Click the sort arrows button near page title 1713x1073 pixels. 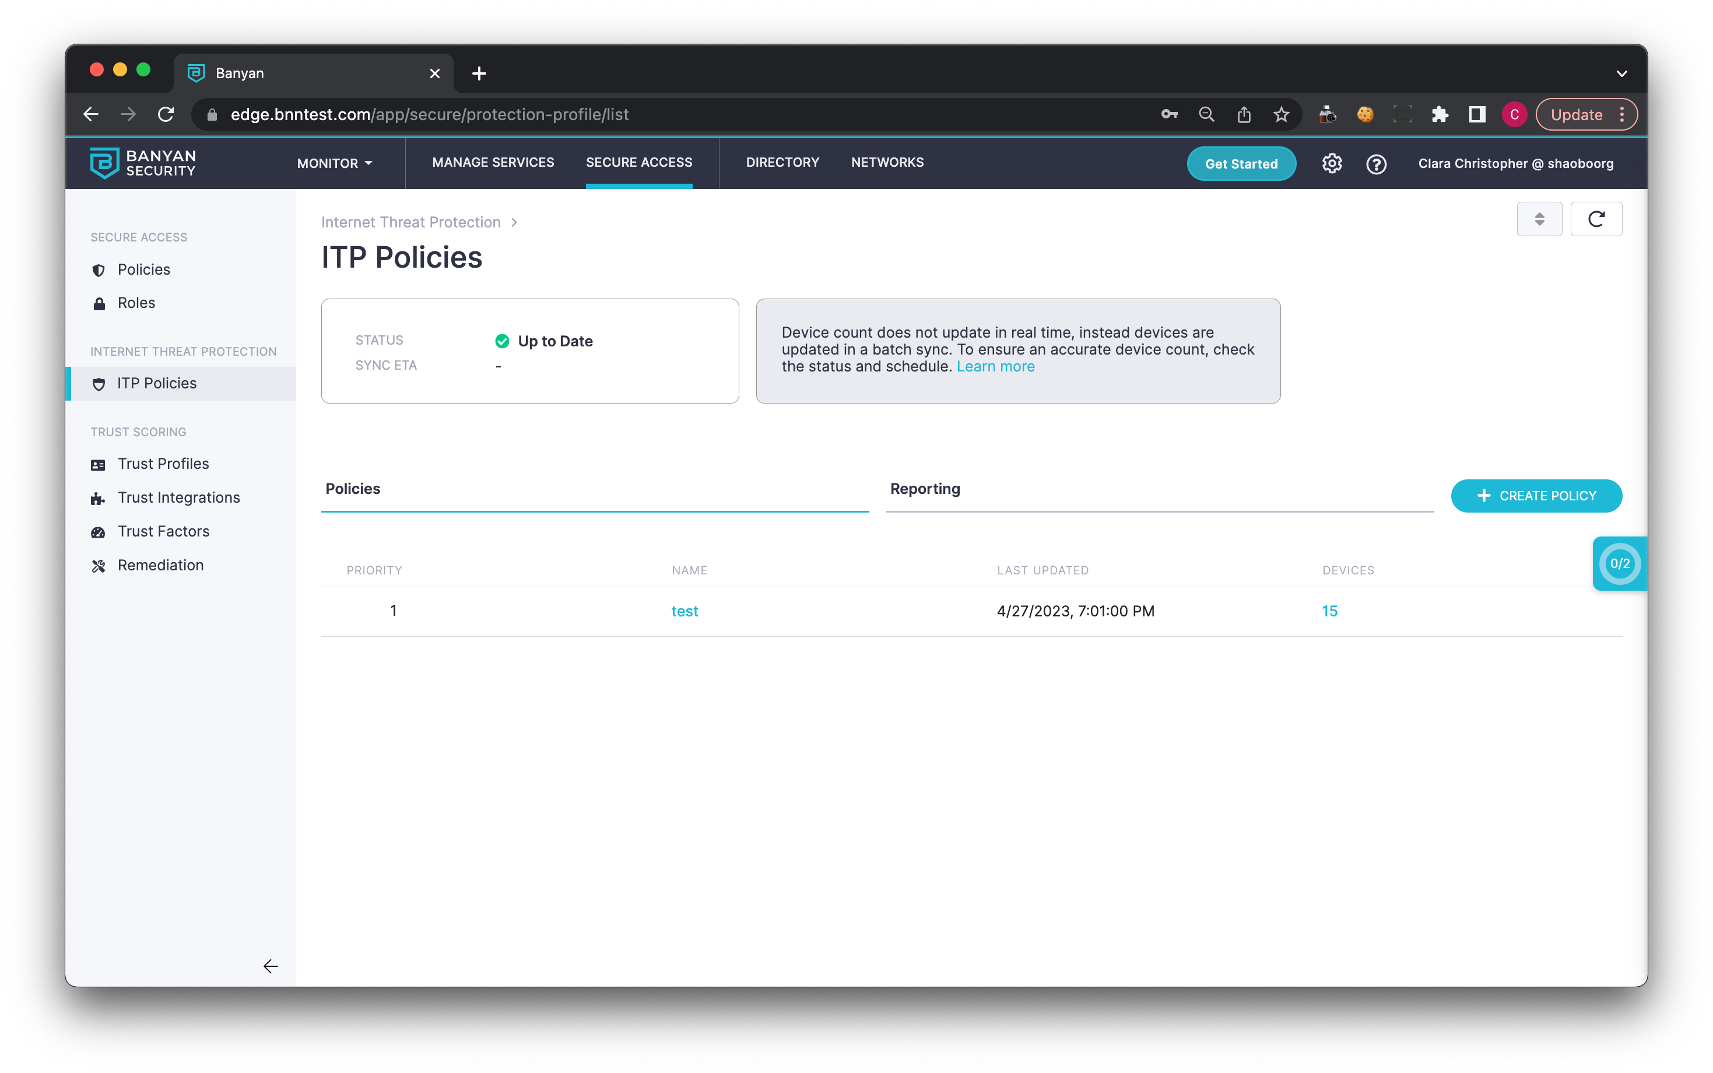coord(1539,219)
